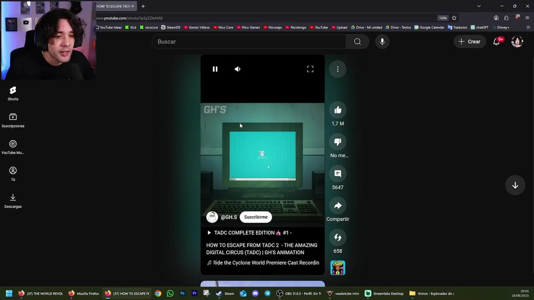534x300 pixels.
Task: Open the chatGPT bookmark
Action: (479, 27)
